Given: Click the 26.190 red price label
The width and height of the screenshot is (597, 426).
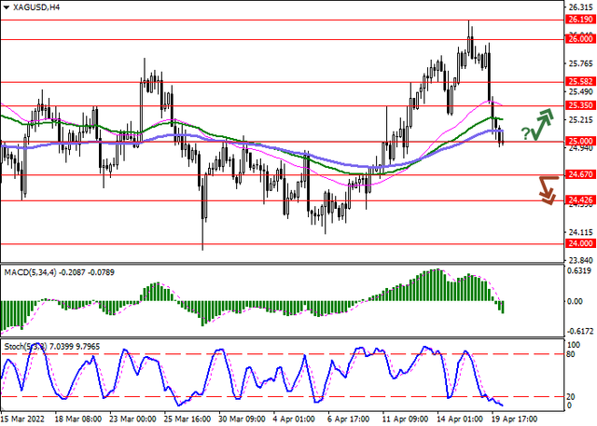Looking at the screenshot, I should point(579,20).
